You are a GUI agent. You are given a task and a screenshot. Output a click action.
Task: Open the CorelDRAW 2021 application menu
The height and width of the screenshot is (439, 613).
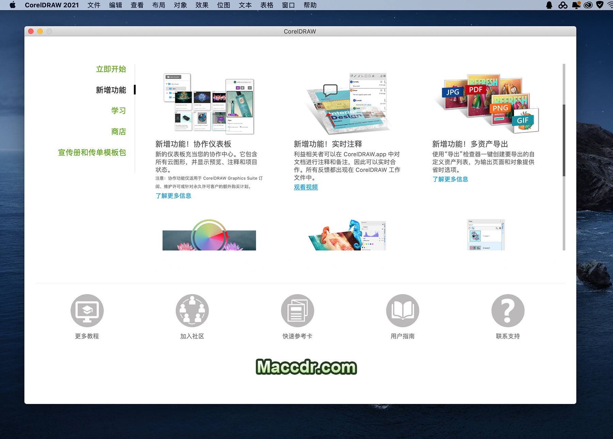52,5
